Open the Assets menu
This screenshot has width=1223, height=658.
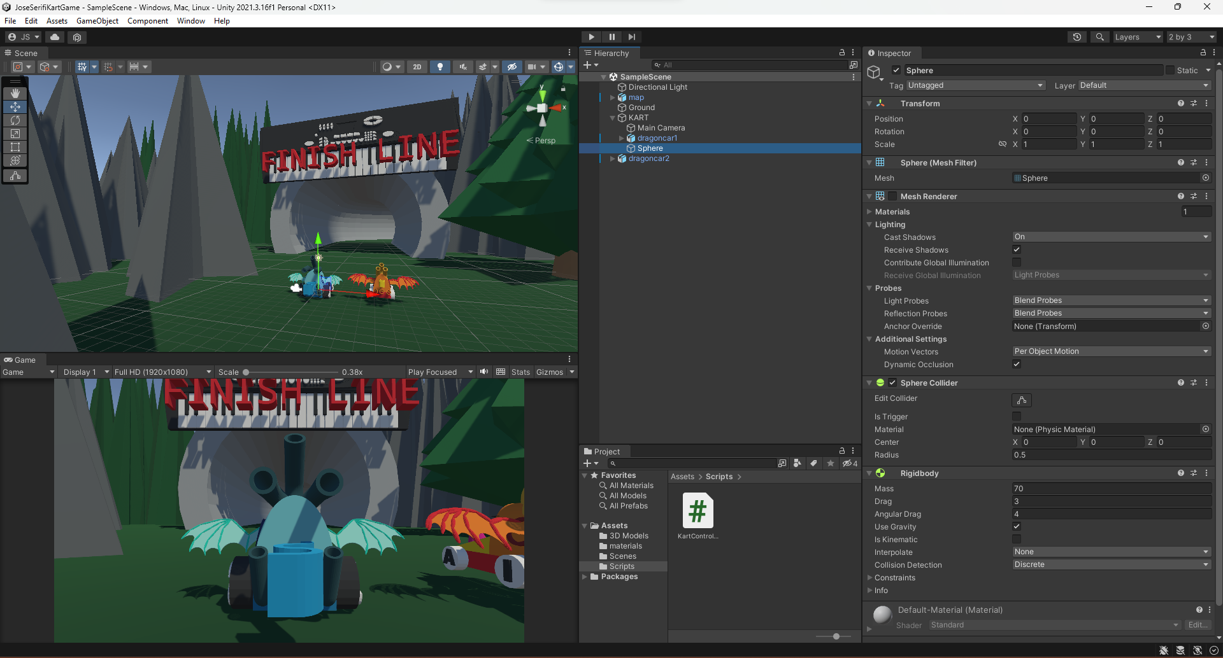(x=57, y=21)
